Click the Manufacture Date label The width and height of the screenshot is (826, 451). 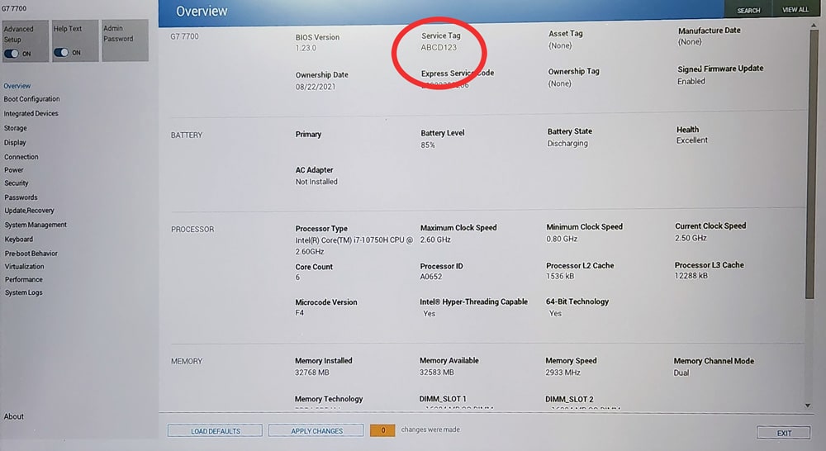[x=709, y=31]
